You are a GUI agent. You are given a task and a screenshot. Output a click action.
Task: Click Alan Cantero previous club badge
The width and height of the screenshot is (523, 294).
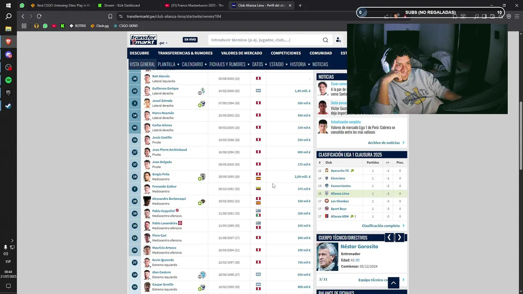tap(202, 275)
